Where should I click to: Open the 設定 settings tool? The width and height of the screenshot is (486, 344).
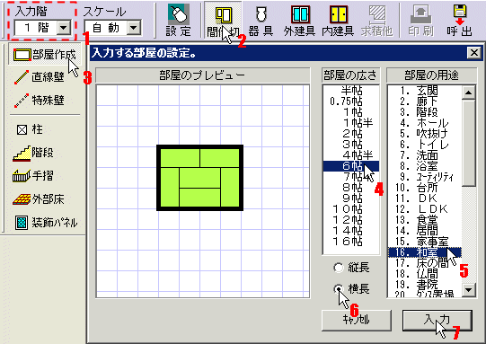click(x=178, y=20)
